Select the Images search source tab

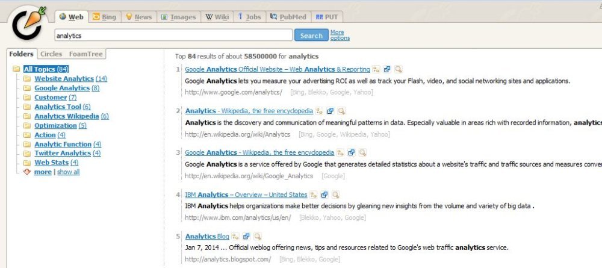(179, 17)
